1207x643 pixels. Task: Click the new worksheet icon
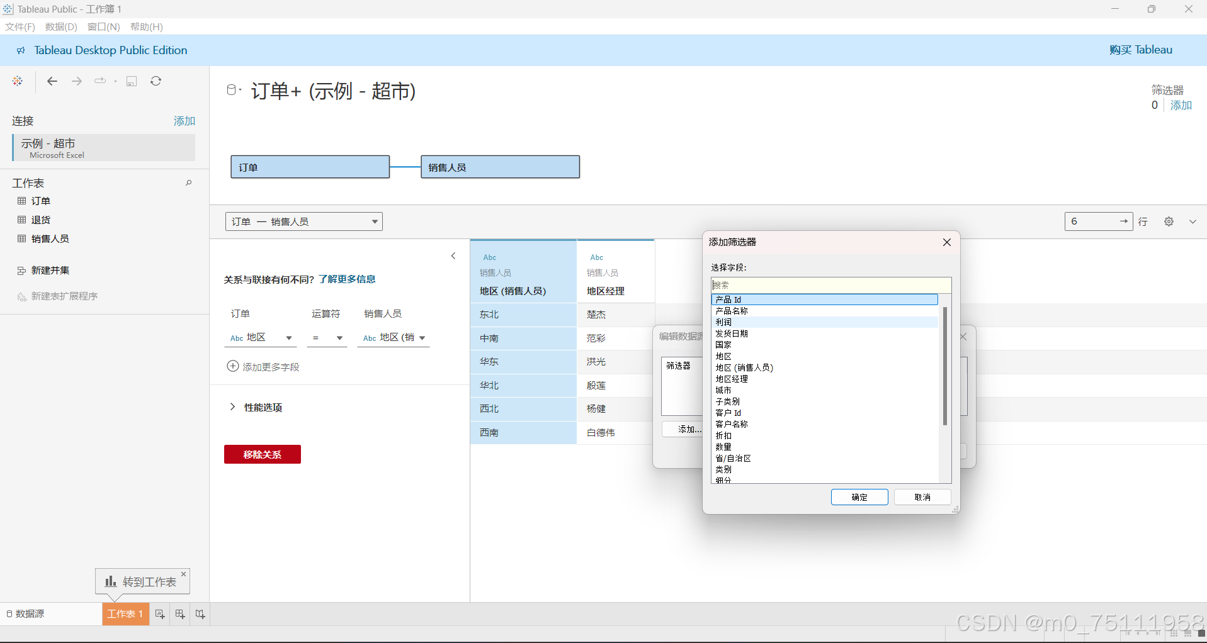[x=160, y=614]
